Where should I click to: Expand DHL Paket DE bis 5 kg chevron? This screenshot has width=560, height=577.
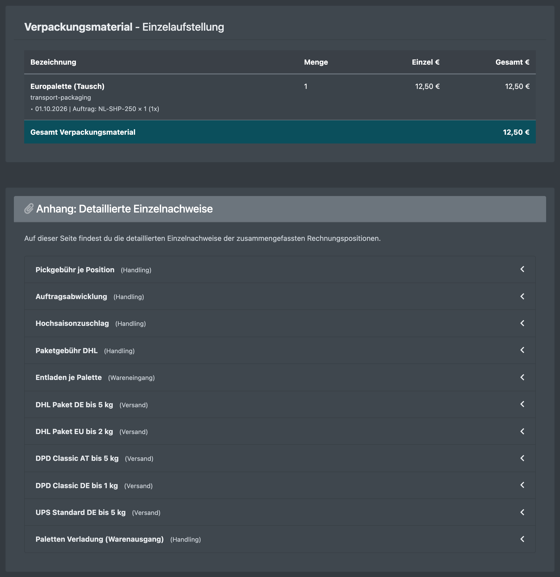pos(522,404)
